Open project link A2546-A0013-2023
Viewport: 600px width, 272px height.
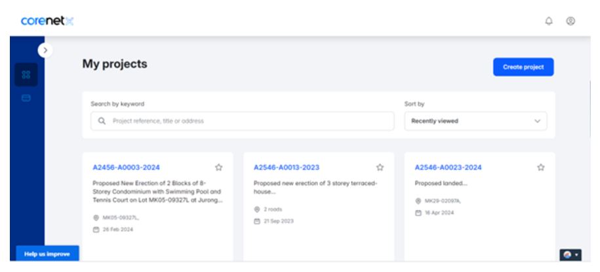point(287,167)
